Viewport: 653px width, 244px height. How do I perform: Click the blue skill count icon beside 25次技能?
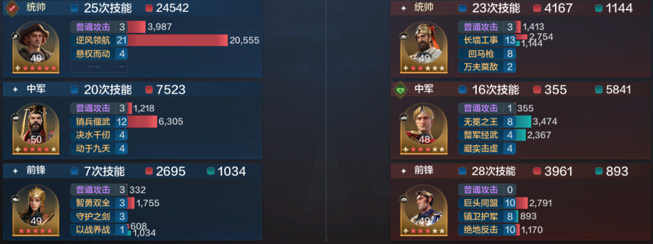coord(74,8)
